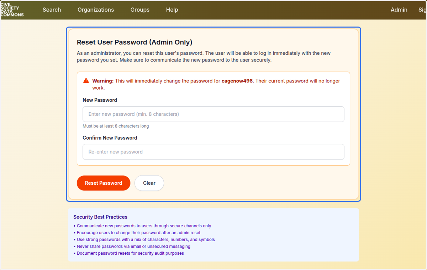Image resolution: width=427 pixels, height=270 pixels.
Task: Open the Organizations nav item
Action: (96, 10)
